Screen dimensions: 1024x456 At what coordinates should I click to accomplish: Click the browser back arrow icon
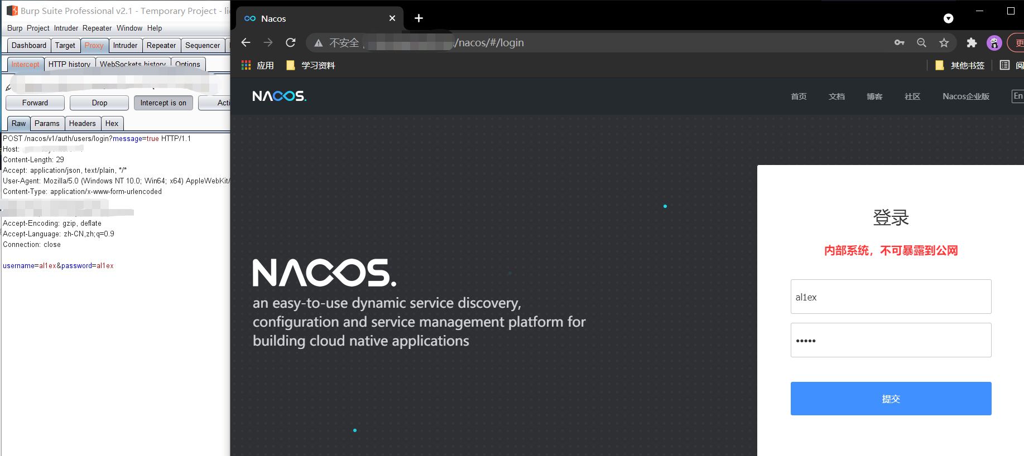pos(246,42)
